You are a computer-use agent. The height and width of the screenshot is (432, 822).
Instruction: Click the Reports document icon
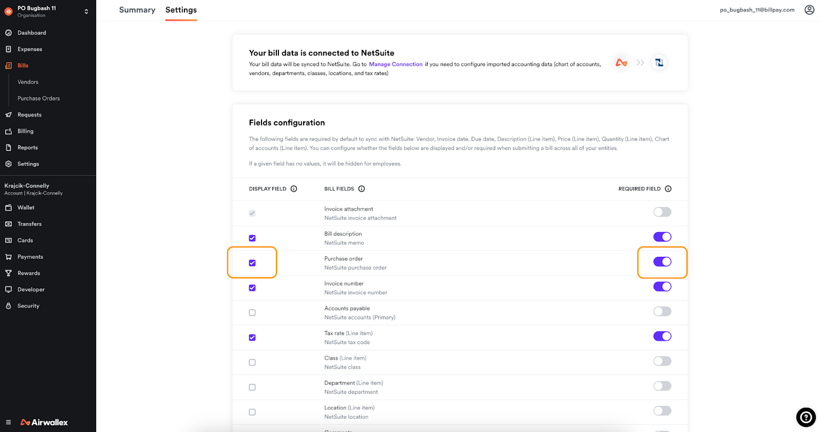pyautogui.click(x=8, y=147)
